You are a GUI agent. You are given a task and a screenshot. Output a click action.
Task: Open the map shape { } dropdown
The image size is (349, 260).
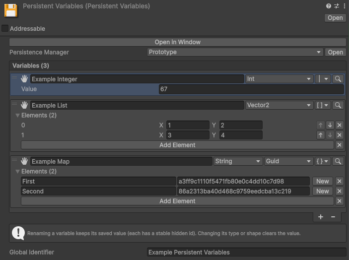pos(323,161)
